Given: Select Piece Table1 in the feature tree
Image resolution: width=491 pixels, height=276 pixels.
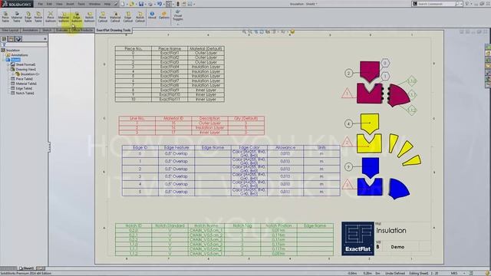Looking at the screenshot, I should (24, 79).
